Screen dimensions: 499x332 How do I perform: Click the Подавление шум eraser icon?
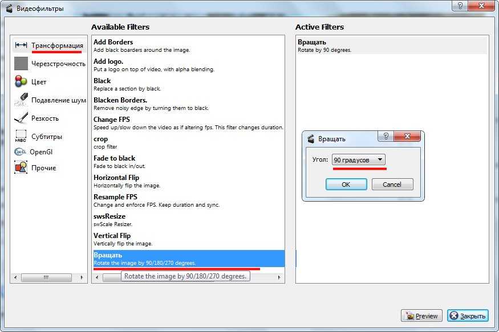tap(21, 100)
